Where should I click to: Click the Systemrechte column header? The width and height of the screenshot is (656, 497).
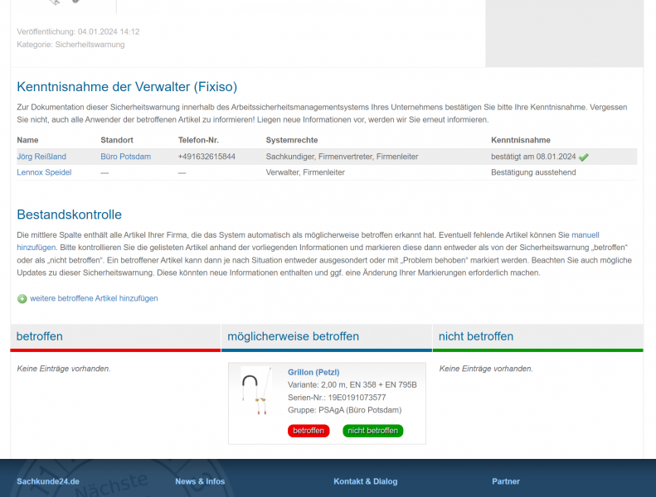(x=292, y=140)
